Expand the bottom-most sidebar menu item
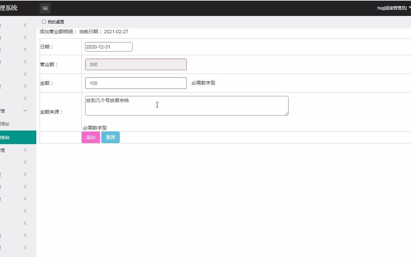411x257 pixels. coord(25,247)
